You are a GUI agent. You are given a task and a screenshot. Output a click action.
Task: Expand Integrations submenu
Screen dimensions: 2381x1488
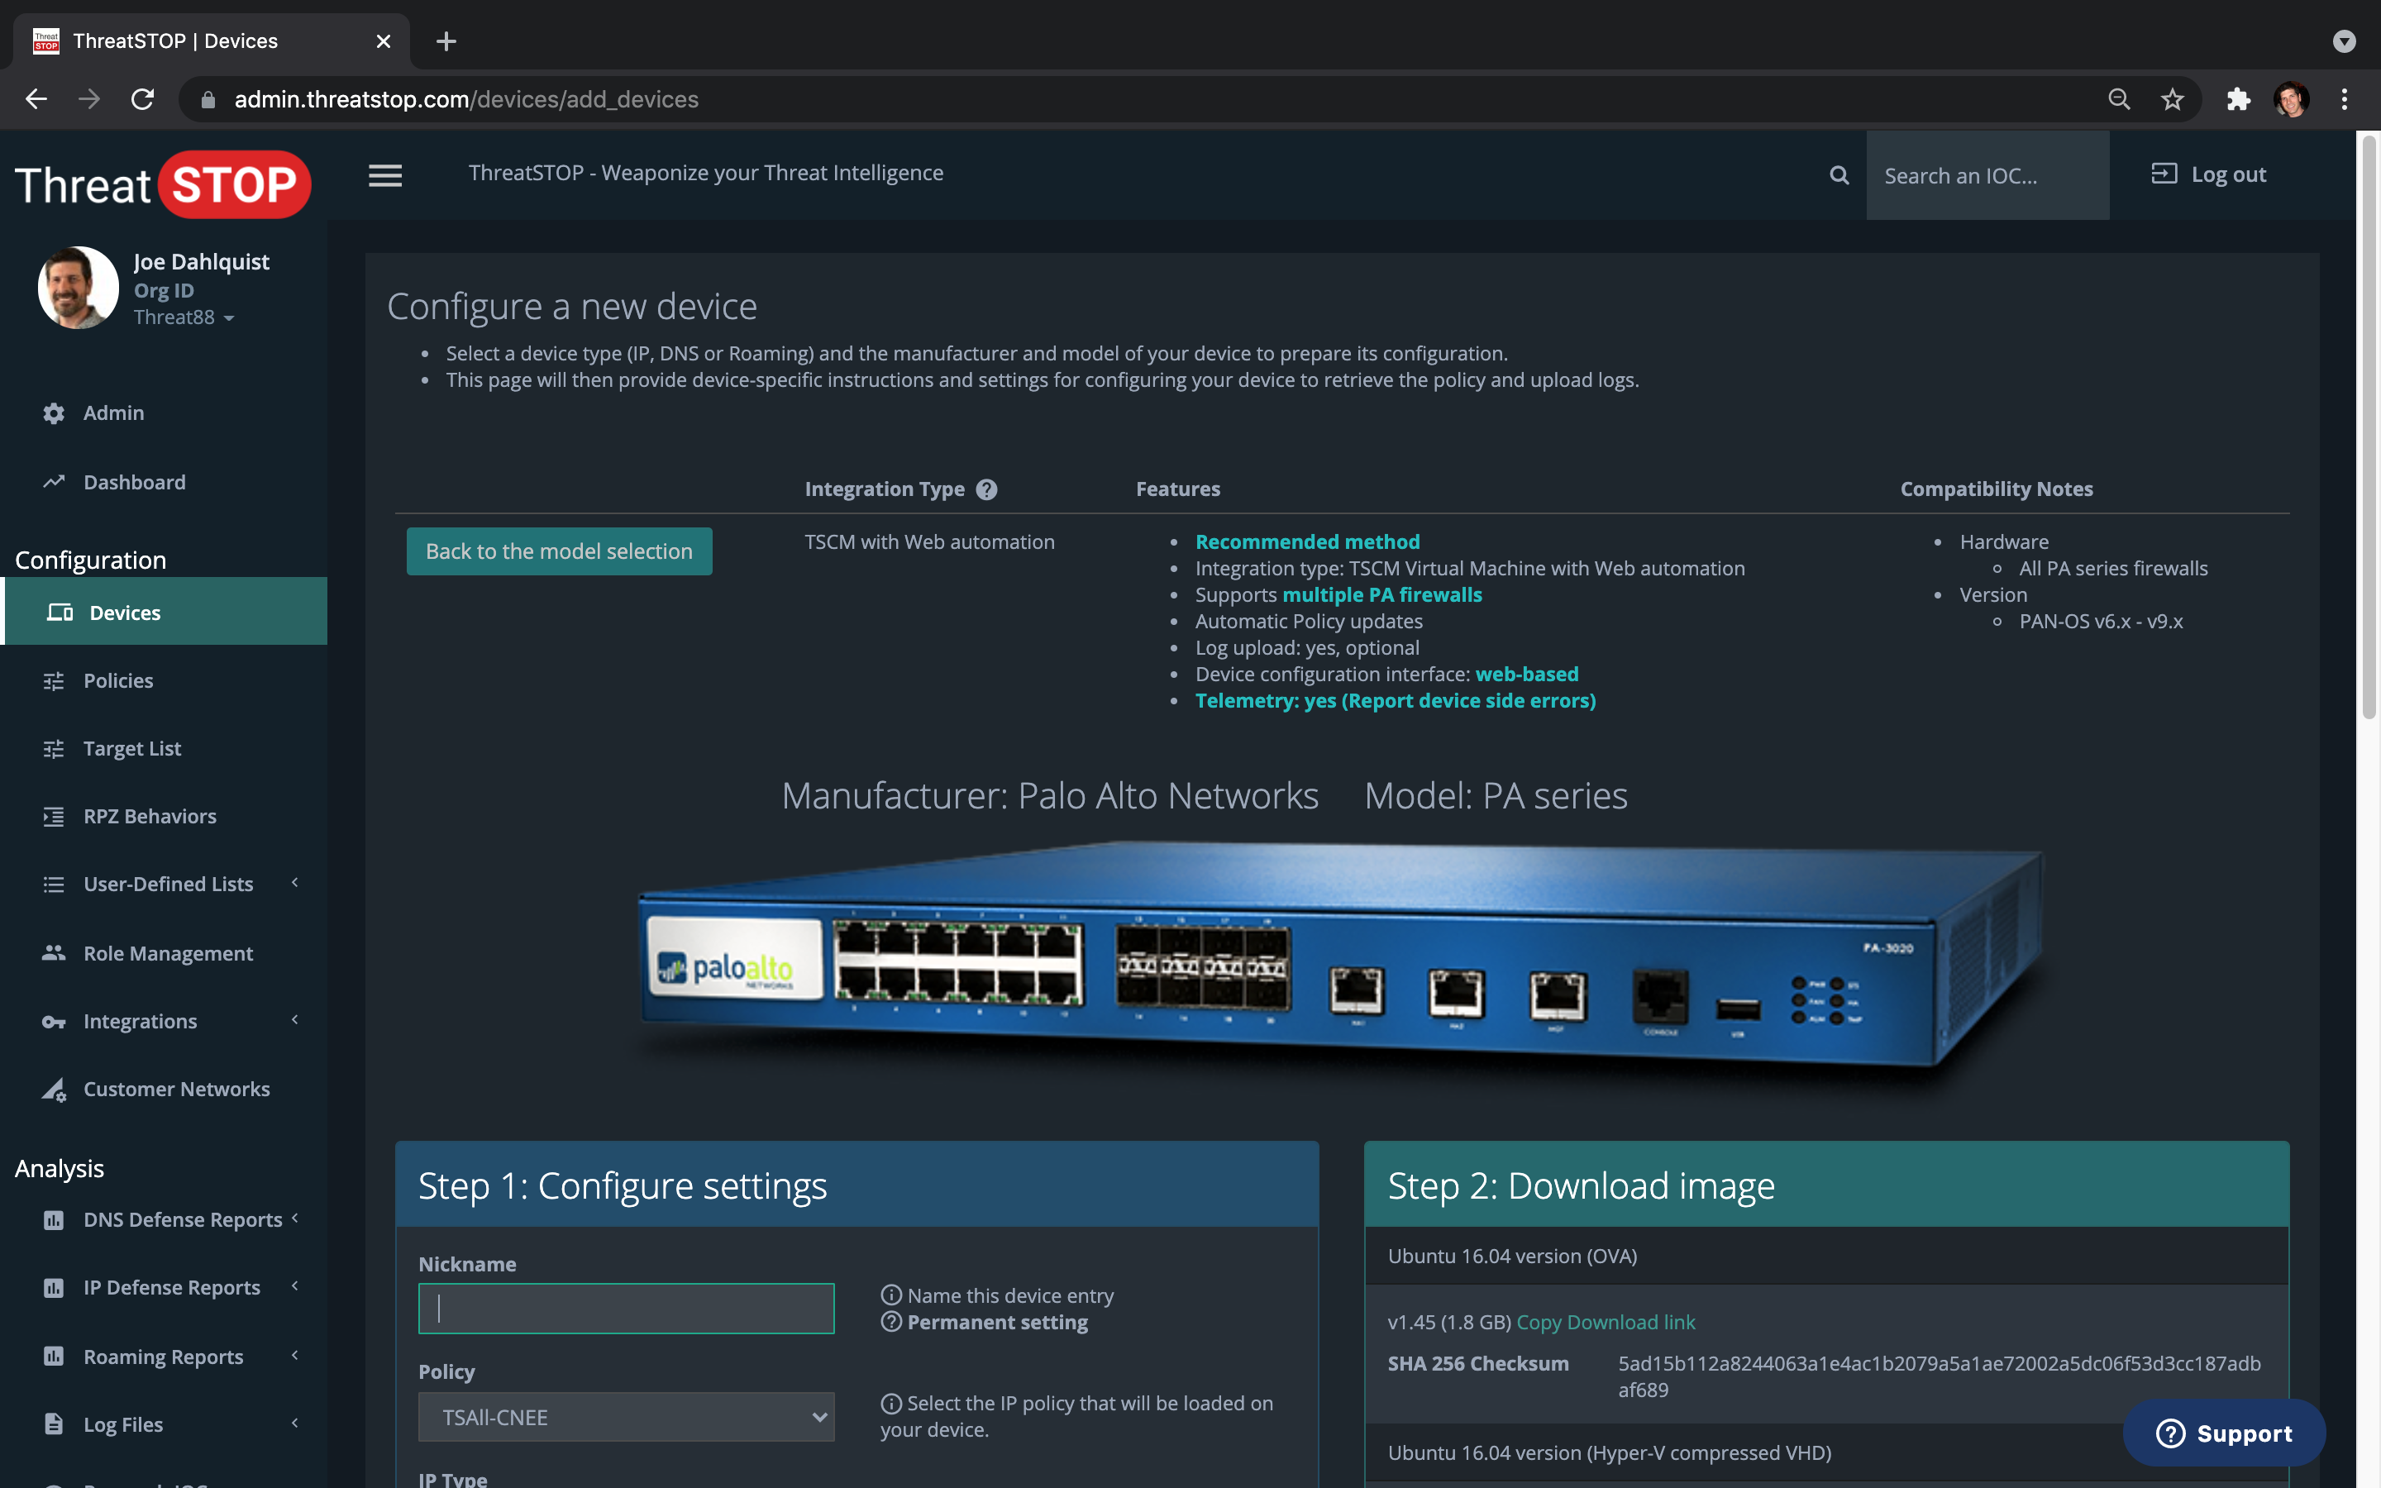click(295, 1019)
